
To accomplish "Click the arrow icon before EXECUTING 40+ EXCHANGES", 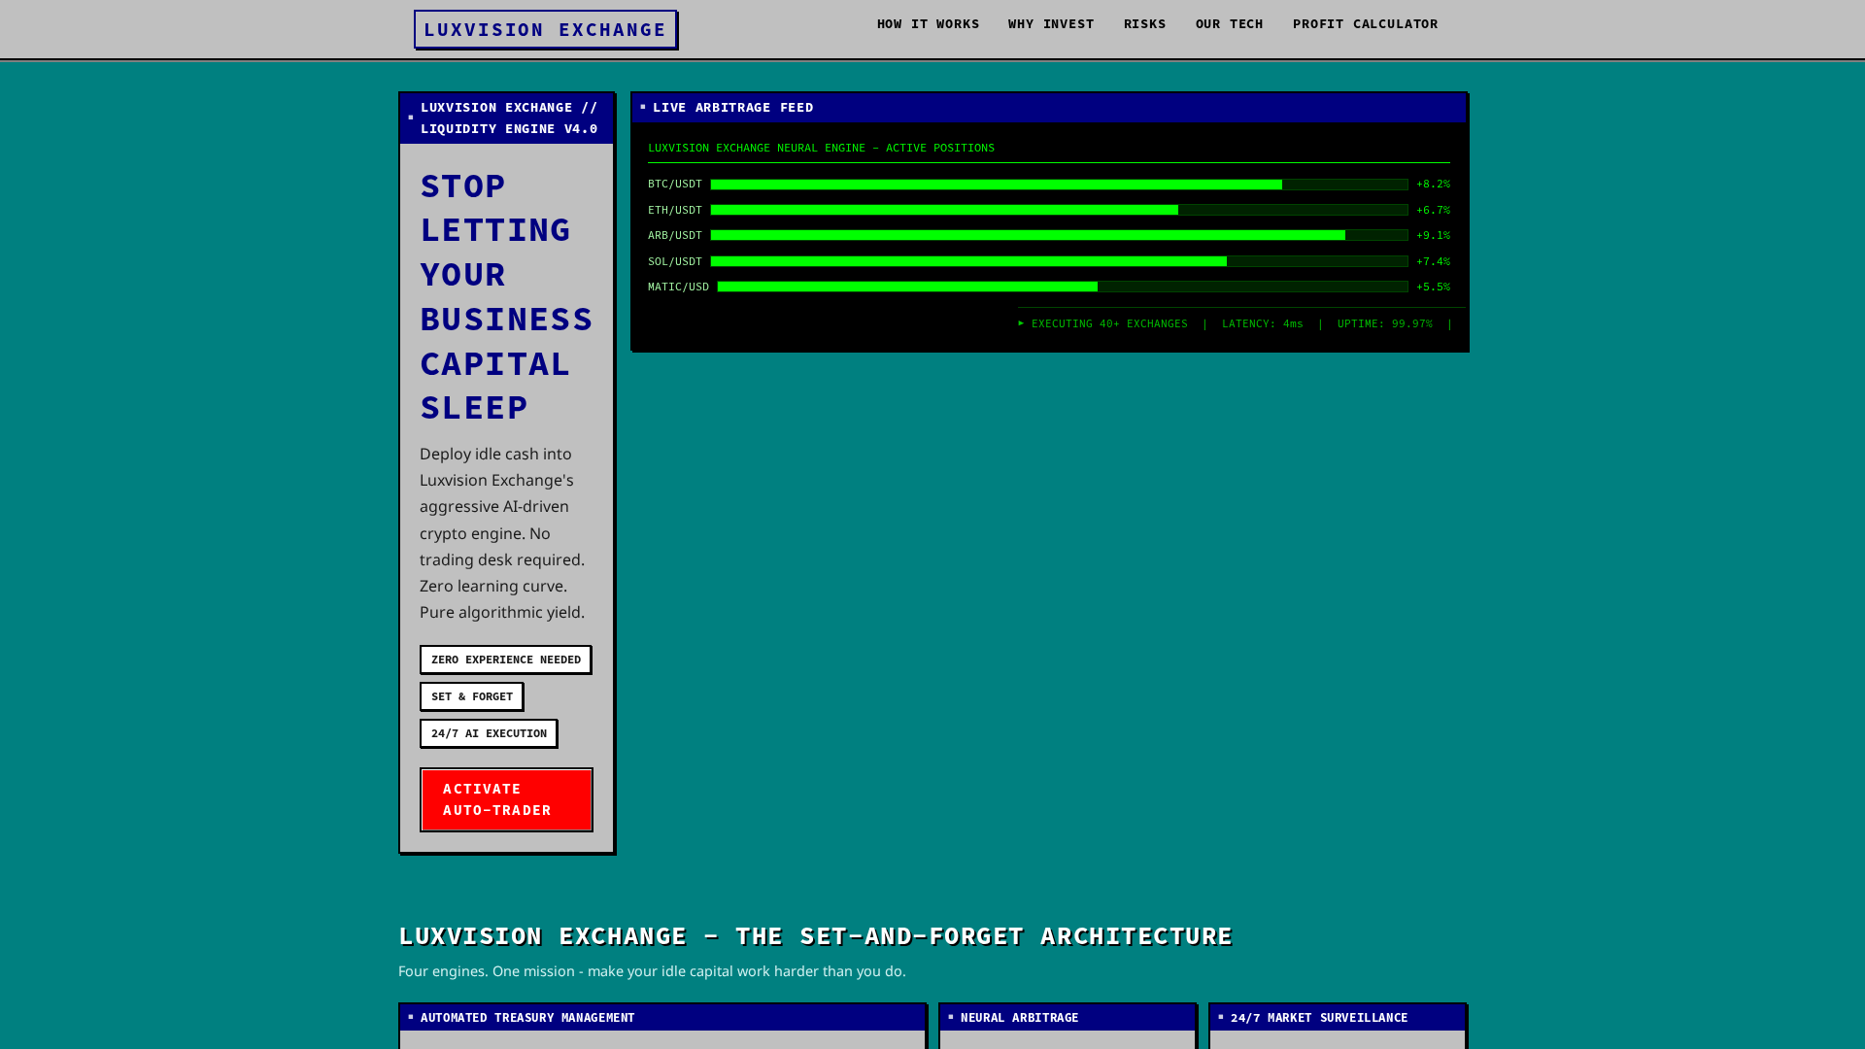I will point(1021,323).
